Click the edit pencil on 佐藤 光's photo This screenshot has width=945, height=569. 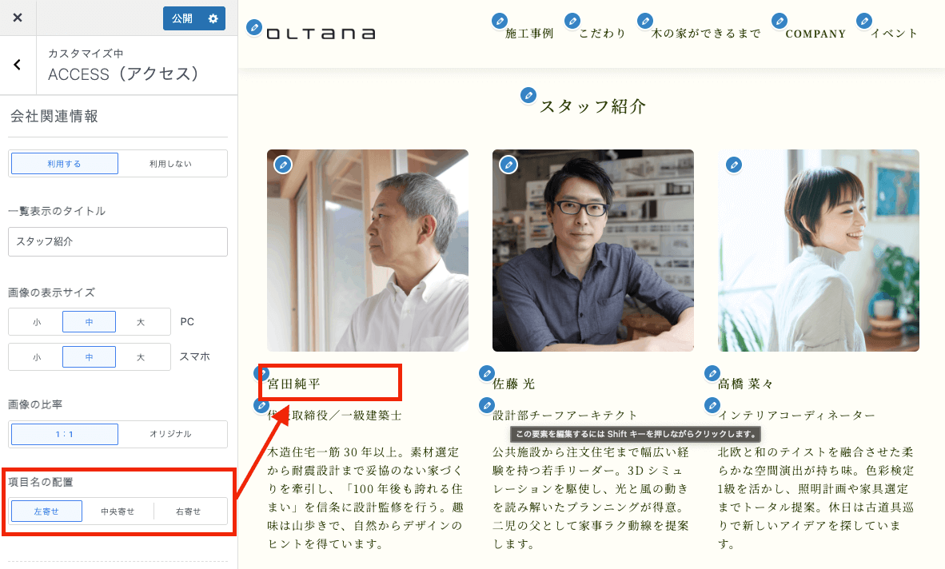508,165
